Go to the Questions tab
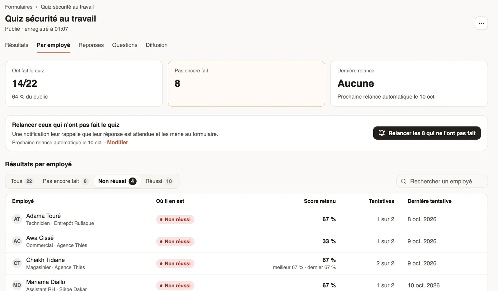Viewport: 498px width, 291px height. point(125,45)
